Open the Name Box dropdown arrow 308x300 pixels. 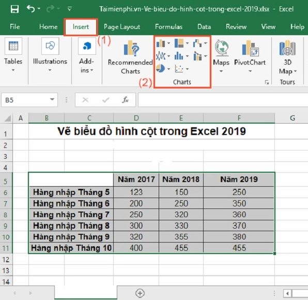tap(52, 99)
